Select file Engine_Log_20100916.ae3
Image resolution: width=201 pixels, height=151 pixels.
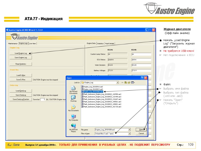tap(92, 87)
